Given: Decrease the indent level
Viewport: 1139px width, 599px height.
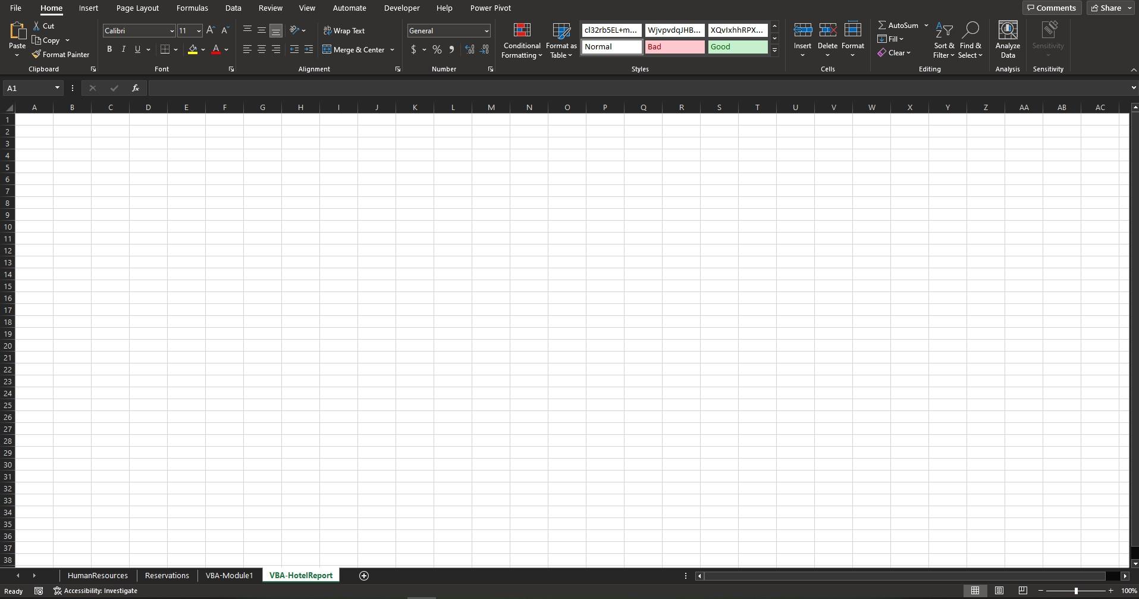Looking at the screenshot, I should [294, 49].
